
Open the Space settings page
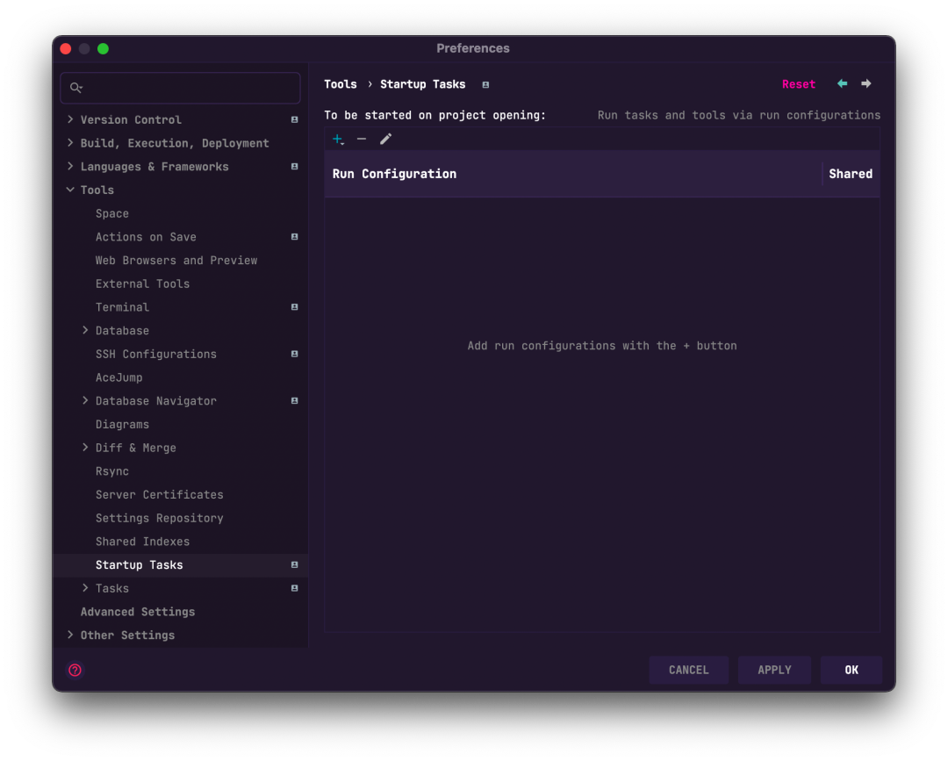click(x=111, y=213)
